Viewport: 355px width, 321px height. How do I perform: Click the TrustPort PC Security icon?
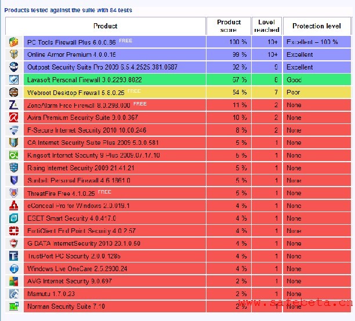[x=14, y=256]
